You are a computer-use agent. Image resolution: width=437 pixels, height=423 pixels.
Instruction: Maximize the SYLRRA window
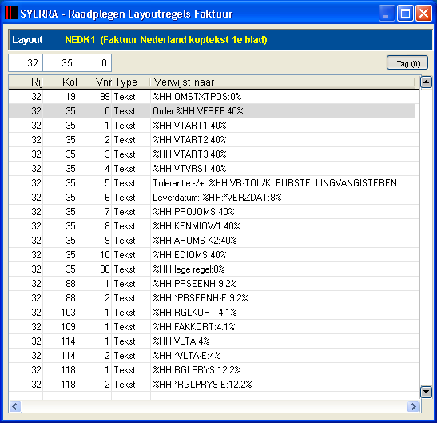click(405, 13)
